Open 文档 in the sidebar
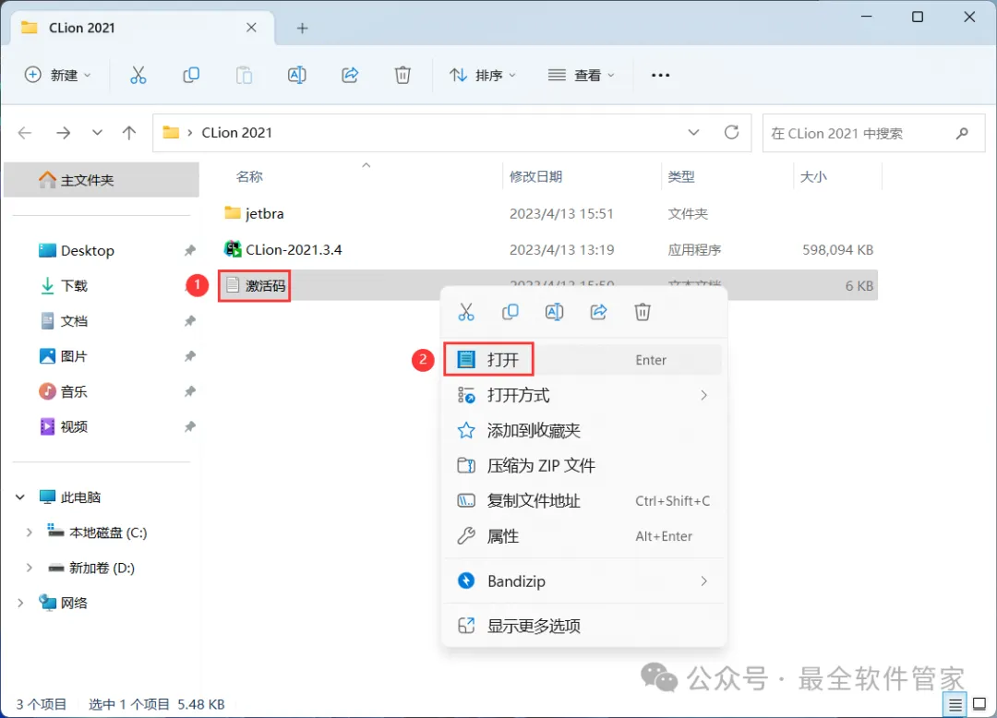Screen dimensions: 997x718 (x=64, y=321)
